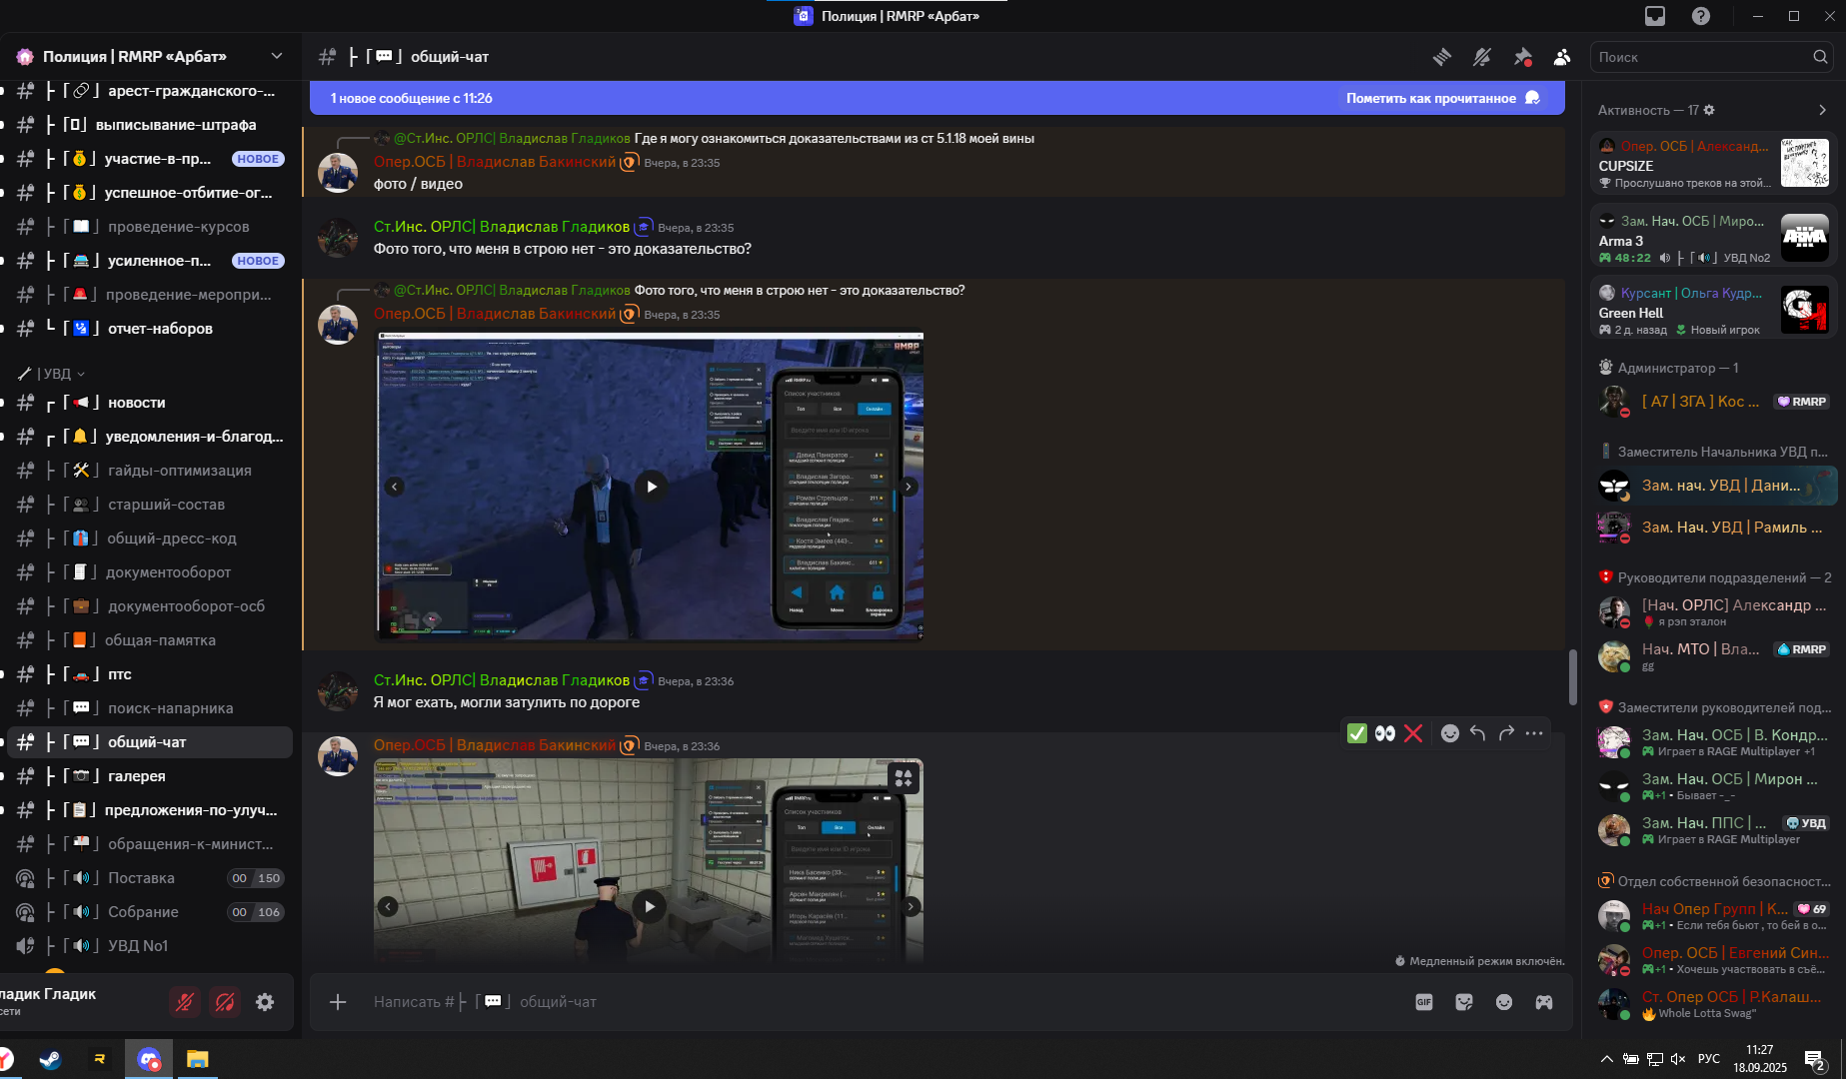This screenshot has width=1846, height=1079.
Task: Add green checkmark reaction to message
Action: click(x=1356, y=733)
